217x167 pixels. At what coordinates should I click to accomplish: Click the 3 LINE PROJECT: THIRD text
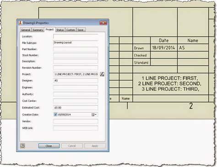pyautogui.click(x=170, y=89)
